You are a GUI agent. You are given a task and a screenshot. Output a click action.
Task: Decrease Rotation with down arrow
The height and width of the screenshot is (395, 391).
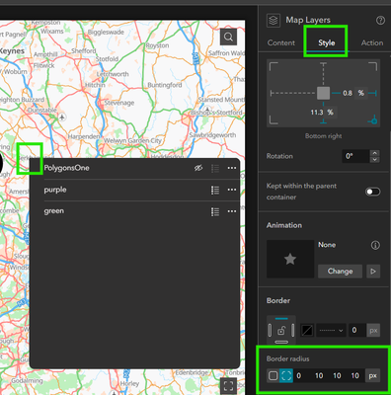374,160
